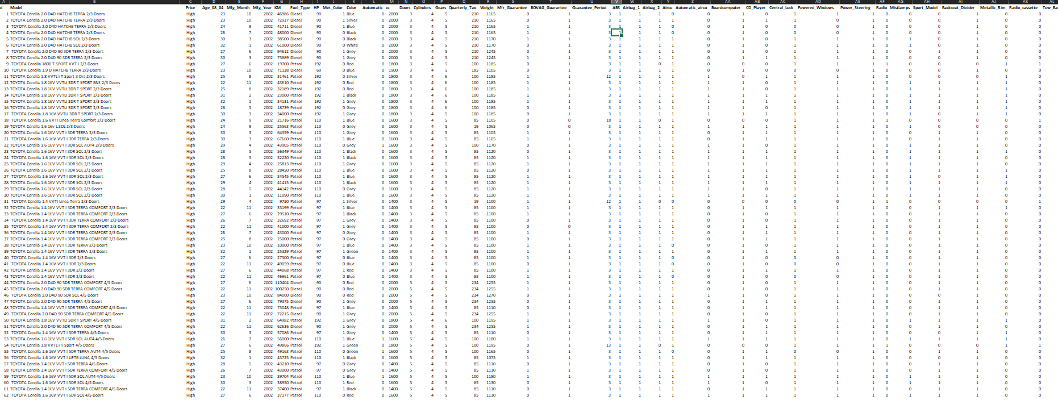Click the active green-bordered ABS cell

pyautogui.click(x=617, y=33)
